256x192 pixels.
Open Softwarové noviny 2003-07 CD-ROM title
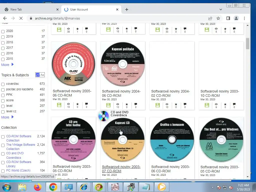pos(121,169)
